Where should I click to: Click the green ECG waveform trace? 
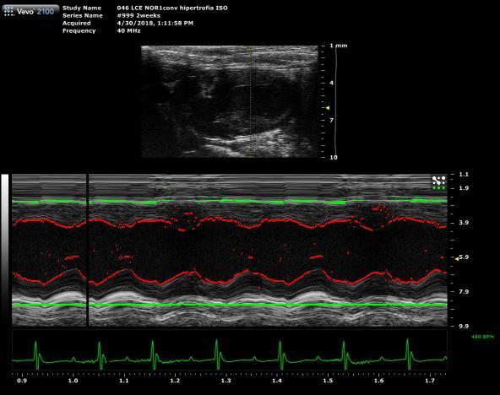(230, 355)
